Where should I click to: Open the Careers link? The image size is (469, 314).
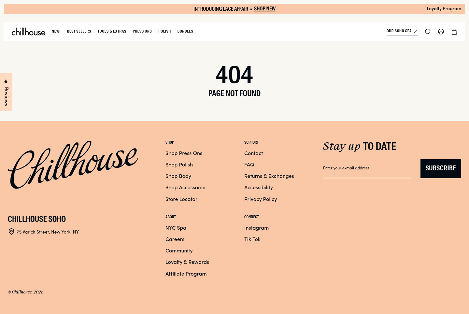pos(175,239)
